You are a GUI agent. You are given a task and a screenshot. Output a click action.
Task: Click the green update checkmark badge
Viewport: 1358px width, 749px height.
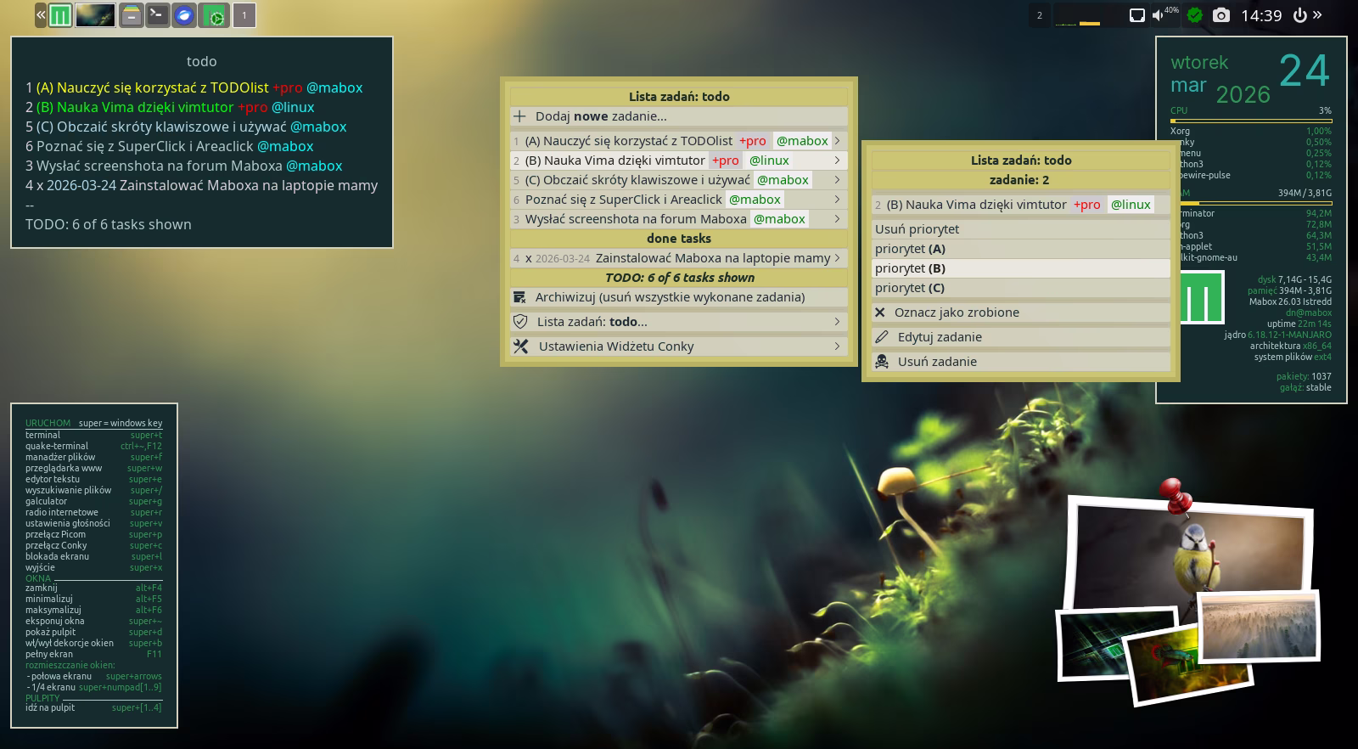tap(1195, 15)
